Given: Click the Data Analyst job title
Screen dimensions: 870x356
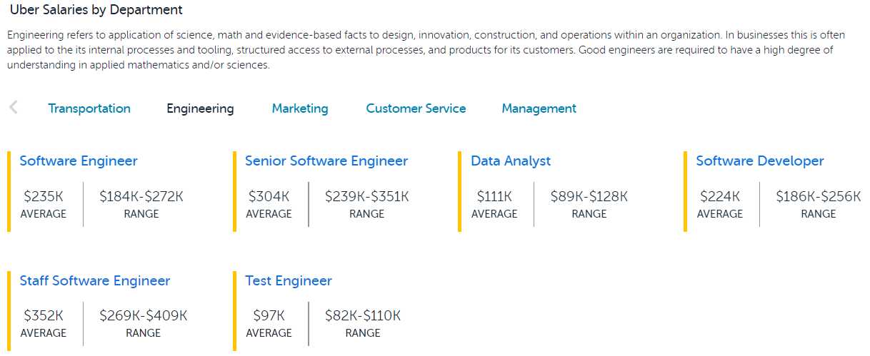Looking at the screenshot, I should pyautogui.click(x=511, y=161).
